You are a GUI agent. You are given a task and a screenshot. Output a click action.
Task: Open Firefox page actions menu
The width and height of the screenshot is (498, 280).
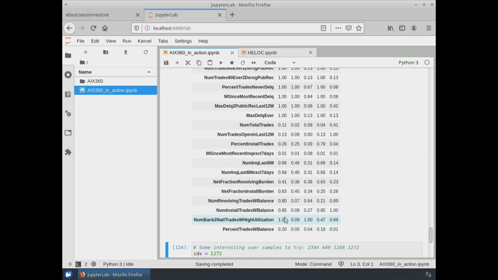338,28
